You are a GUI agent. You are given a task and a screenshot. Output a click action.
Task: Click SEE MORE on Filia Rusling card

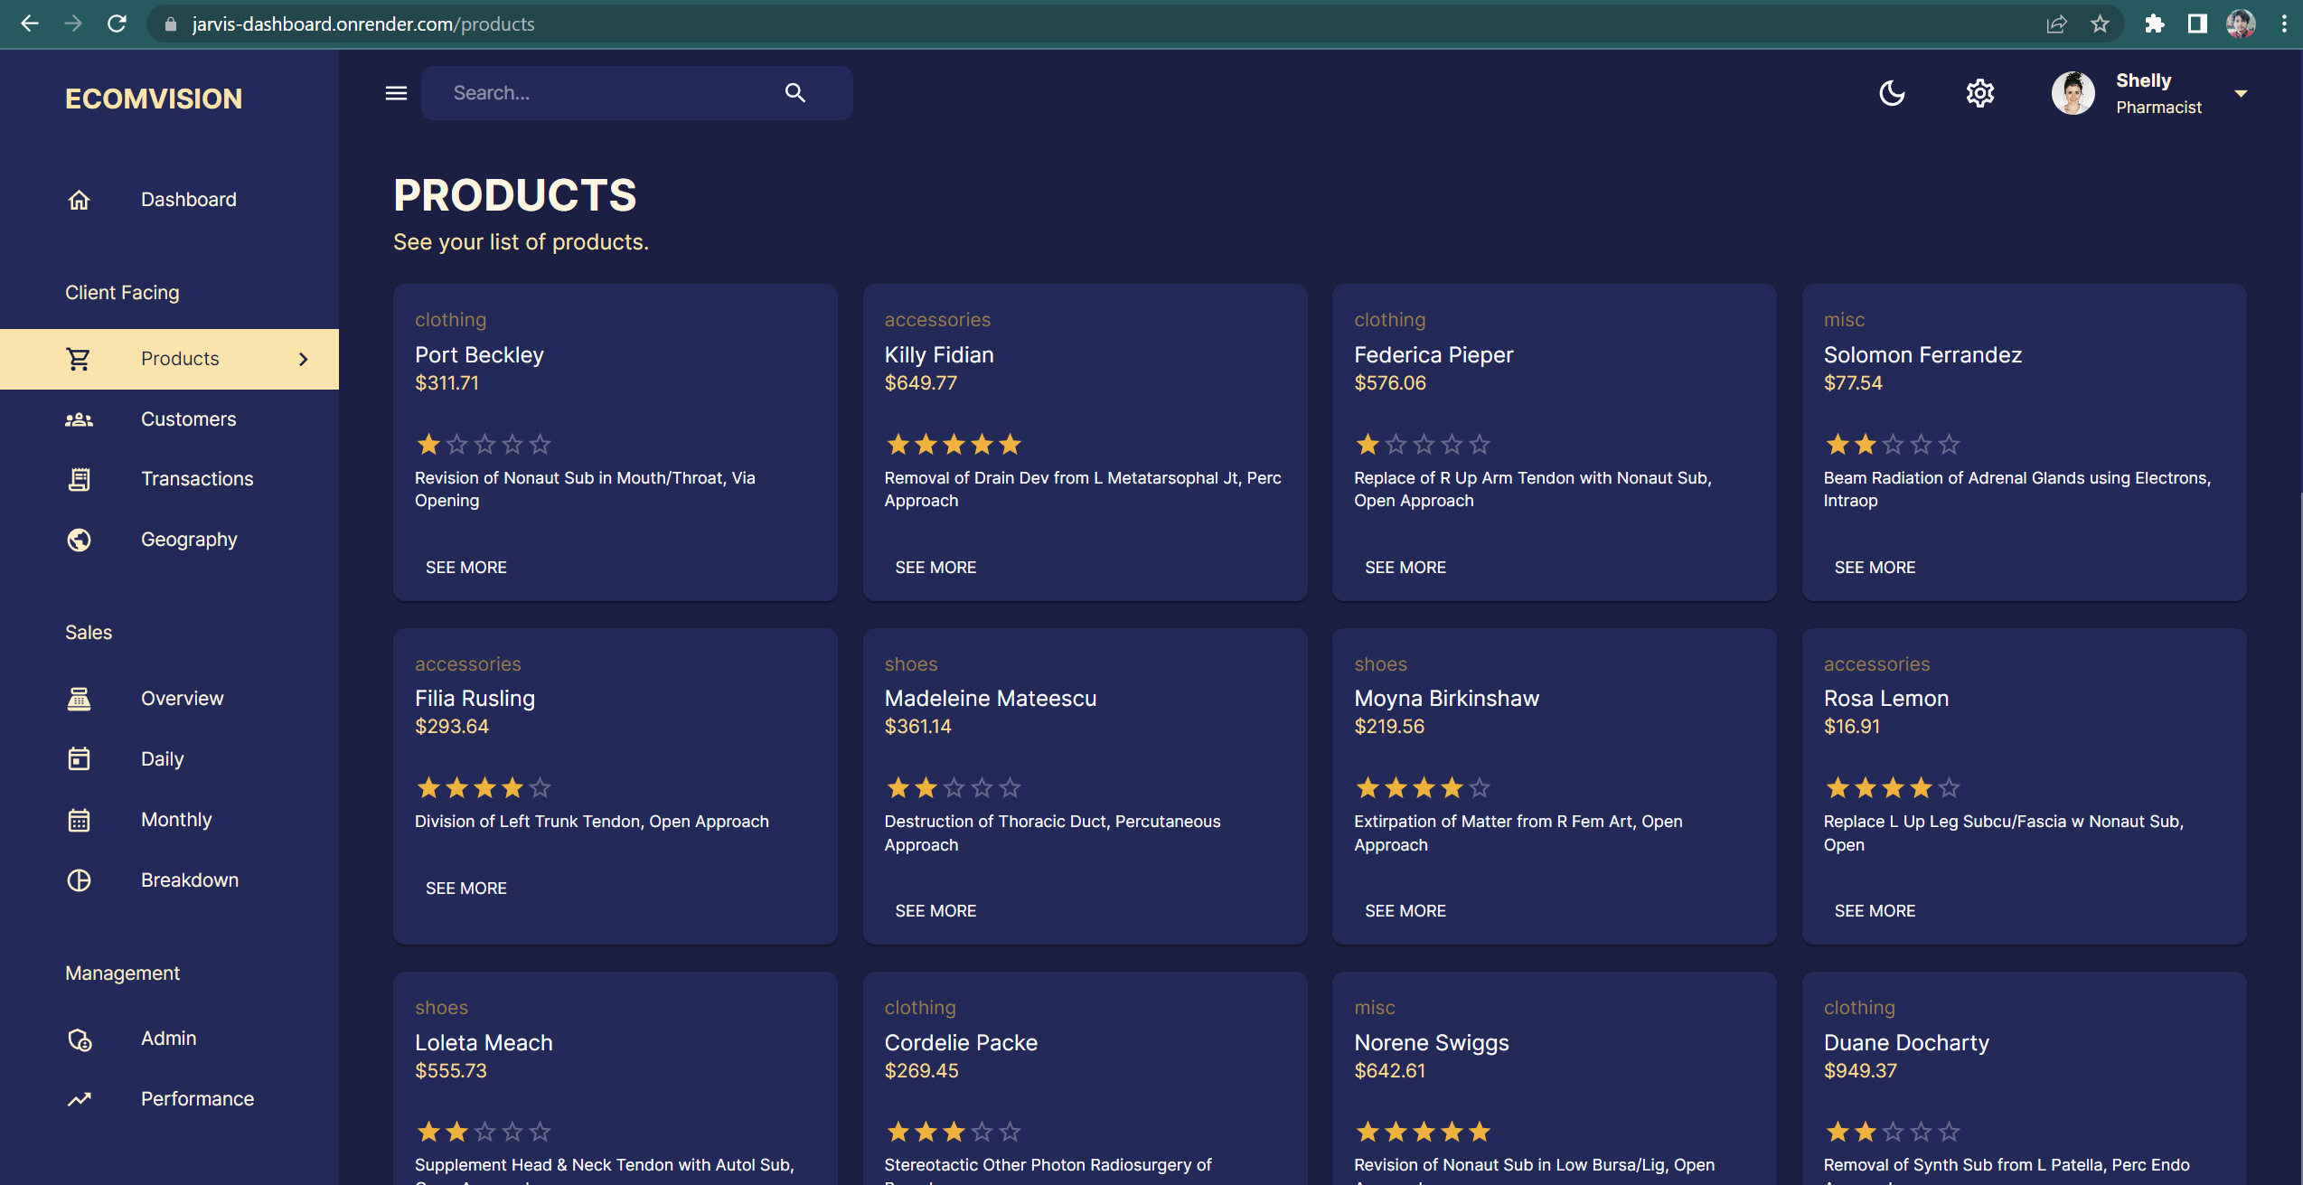[x=466, y=889]
